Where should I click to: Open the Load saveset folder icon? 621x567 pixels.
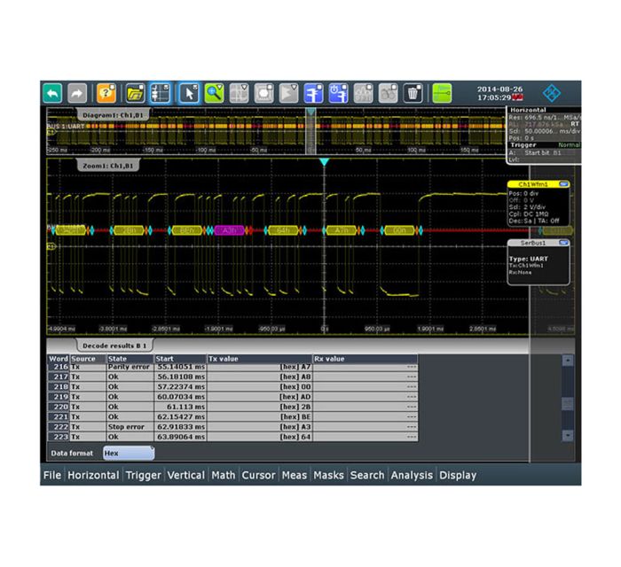tap(135, 94)
